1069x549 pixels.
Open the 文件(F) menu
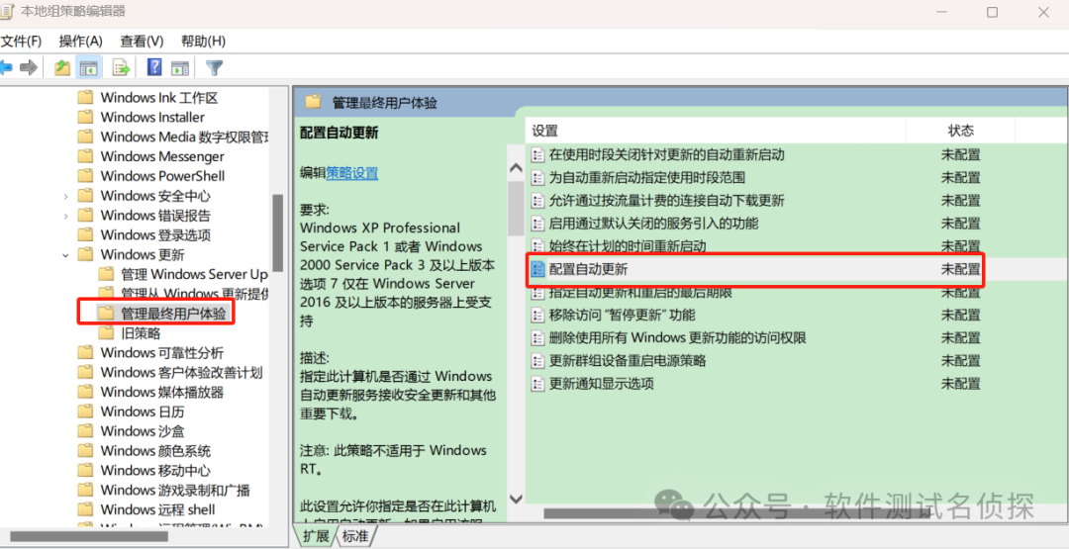[x=21, y=41]
